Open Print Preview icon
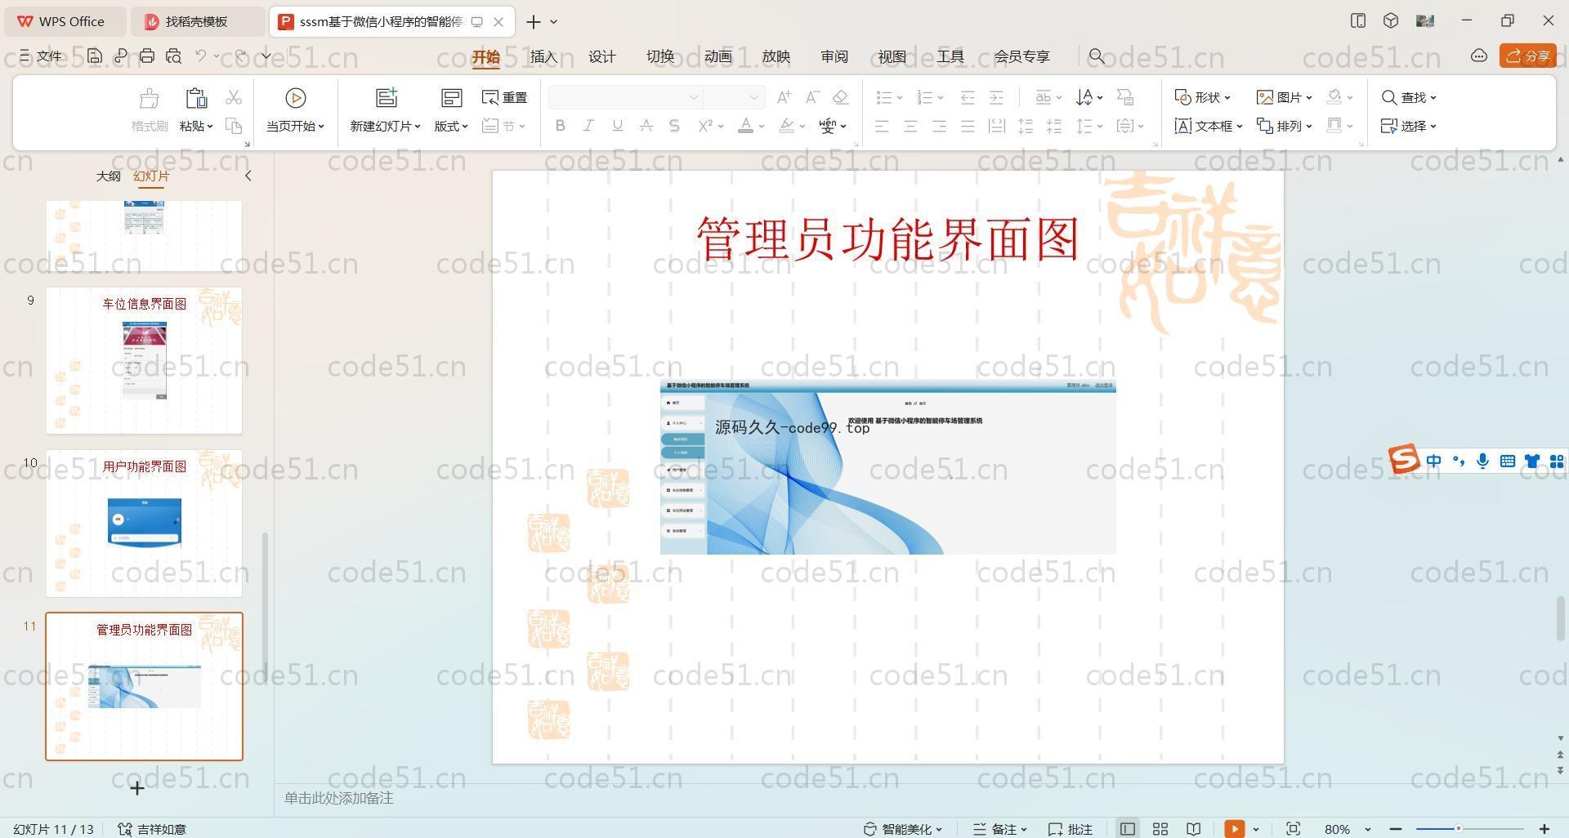1569x838 pixels. click(x=173, y=56)
